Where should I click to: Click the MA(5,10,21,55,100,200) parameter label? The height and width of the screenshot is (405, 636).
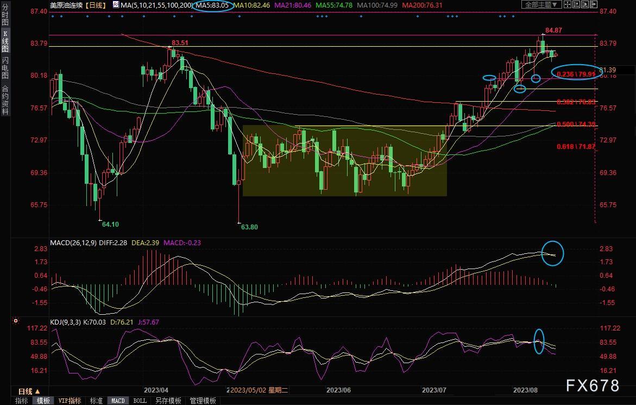(x=156, y=5)
